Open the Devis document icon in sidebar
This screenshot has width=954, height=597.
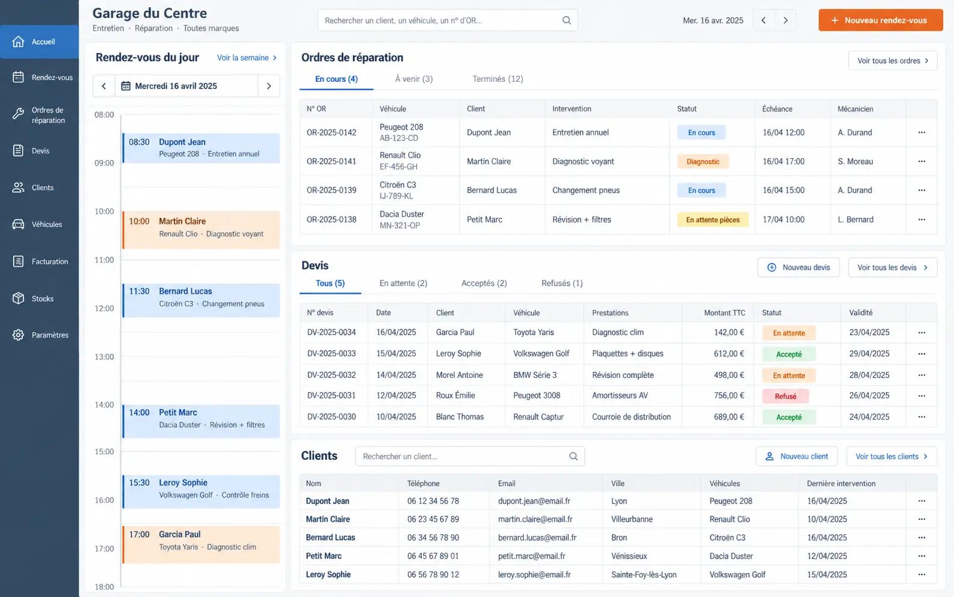pyautogui.click(x=19, y=150)
